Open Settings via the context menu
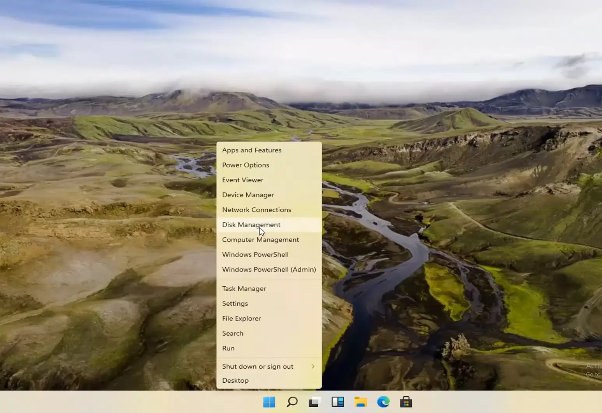 click(235, 303)
